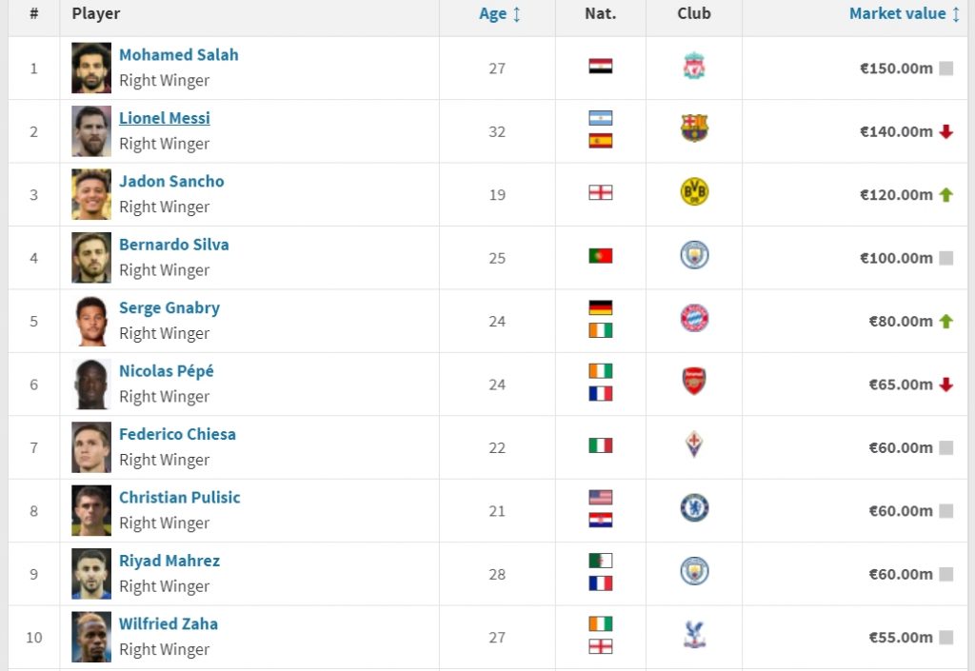This screenshot has height=671, width=975.
Task: Click the Club column header
Action: 694,14
